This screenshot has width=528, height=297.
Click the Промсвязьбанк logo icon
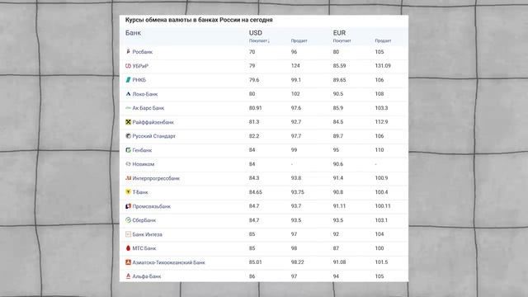click(128, 206)
